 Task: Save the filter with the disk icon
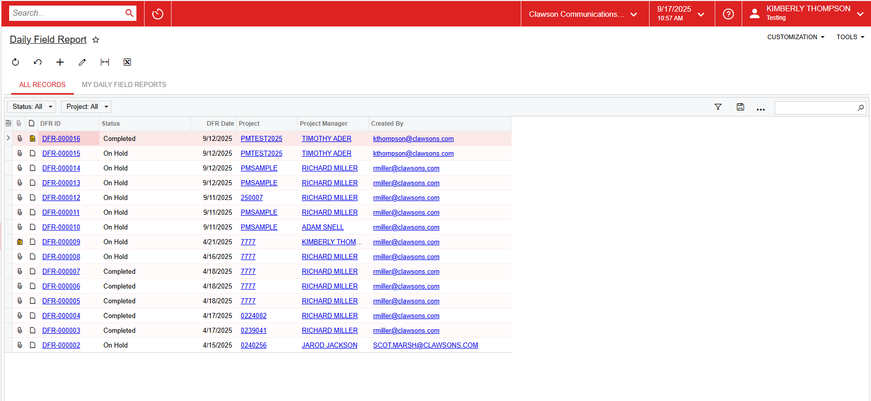[x=740, y=107]
